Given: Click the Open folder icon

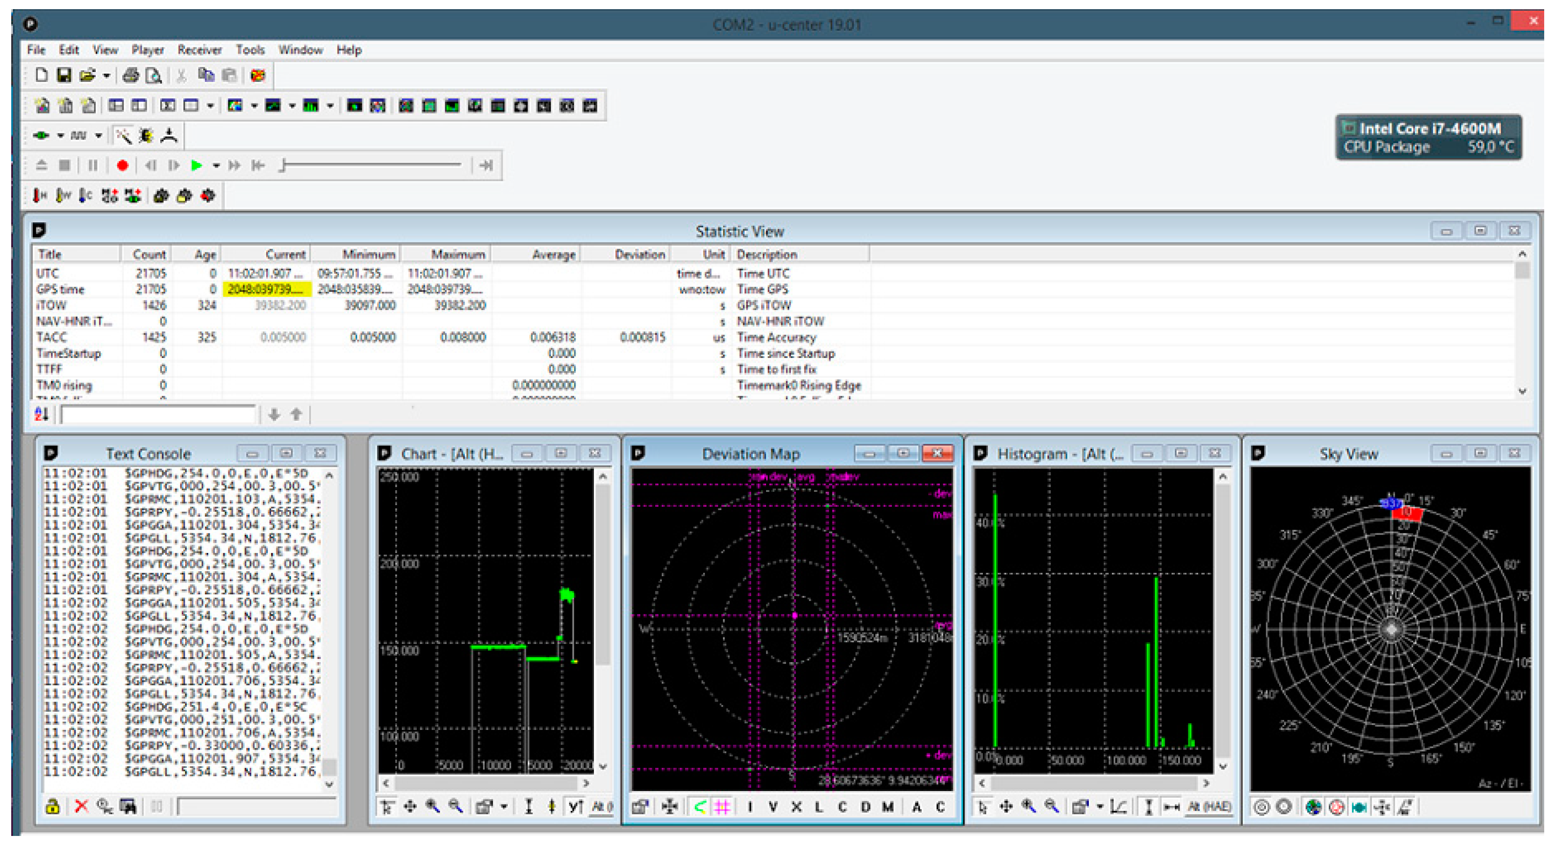Looking at the screenshot, I should click(x=88, y=76).
